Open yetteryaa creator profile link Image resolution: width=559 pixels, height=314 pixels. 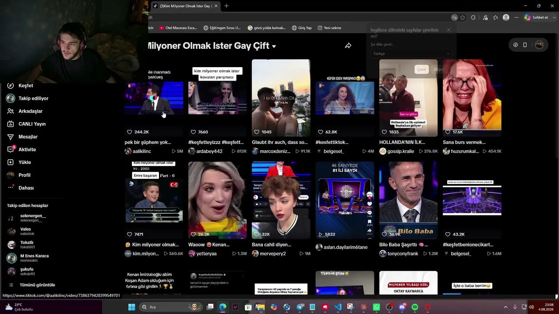[x=203, y=254]
